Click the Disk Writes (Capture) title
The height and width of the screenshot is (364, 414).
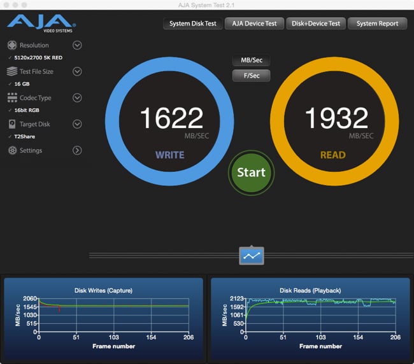pos(103,290)
